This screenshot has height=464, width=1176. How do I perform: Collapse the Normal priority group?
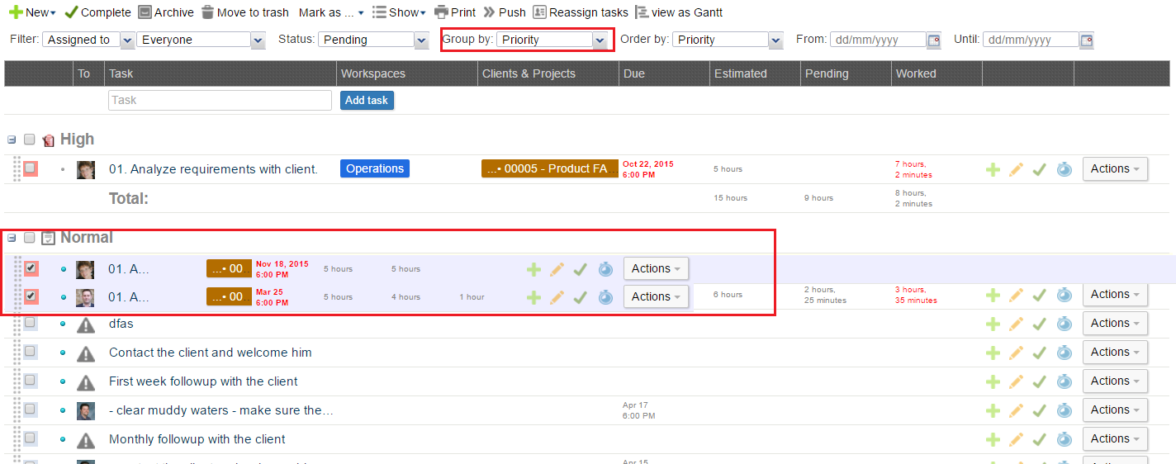(x=12, y=238)
